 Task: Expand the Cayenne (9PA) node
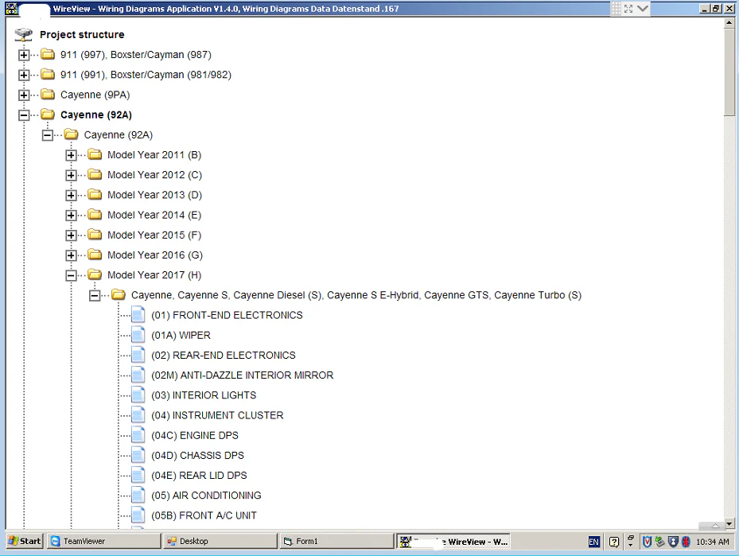tap(24, 95)
